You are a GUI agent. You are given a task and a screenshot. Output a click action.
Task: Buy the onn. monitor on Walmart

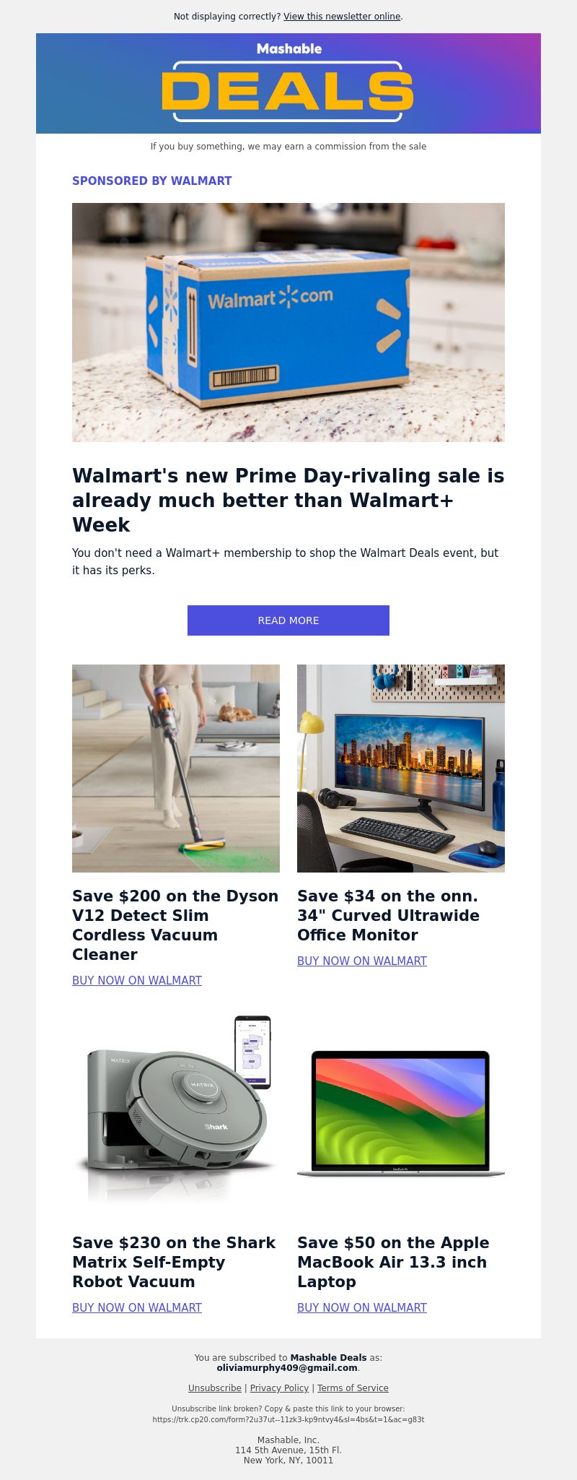(362, 961)
